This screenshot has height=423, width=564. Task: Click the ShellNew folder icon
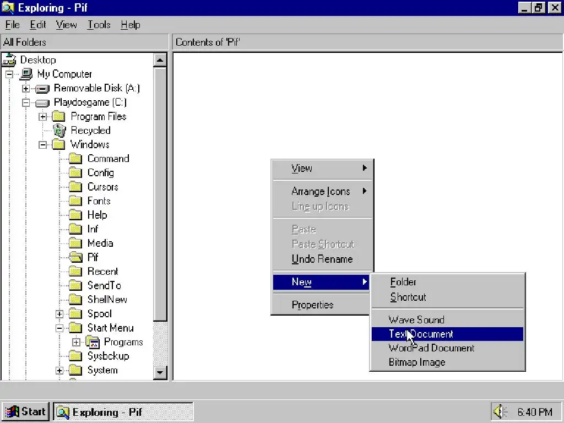[x=75, y=299]
